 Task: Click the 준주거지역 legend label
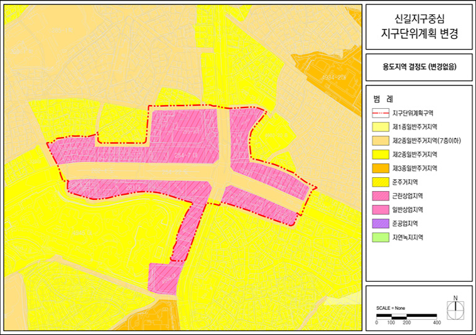[405, 182]
